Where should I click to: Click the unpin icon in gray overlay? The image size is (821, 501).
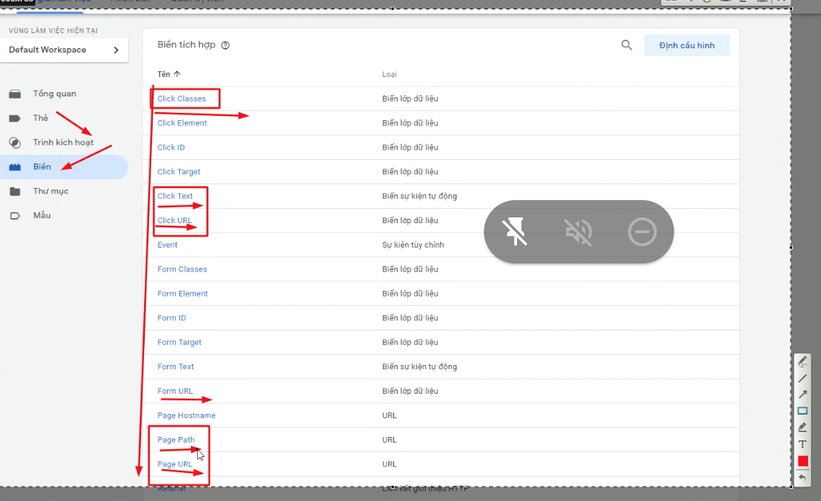click(x=515, y=231)
